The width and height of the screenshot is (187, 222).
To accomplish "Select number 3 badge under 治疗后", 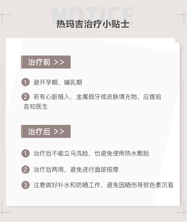I will coord(26,185).
